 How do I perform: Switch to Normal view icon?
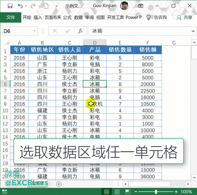point(106,192)
